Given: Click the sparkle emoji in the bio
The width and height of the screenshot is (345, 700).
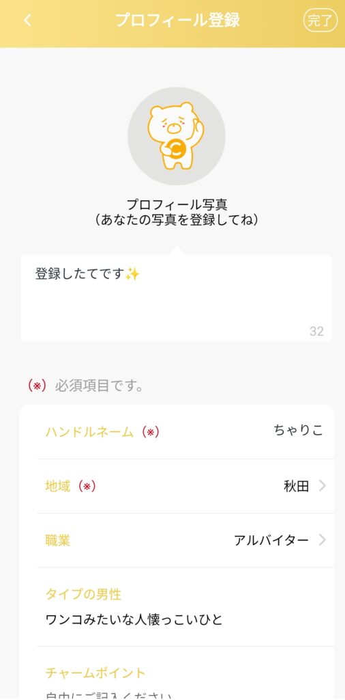Looking at the screenshot, I should (x=132, y=273).
